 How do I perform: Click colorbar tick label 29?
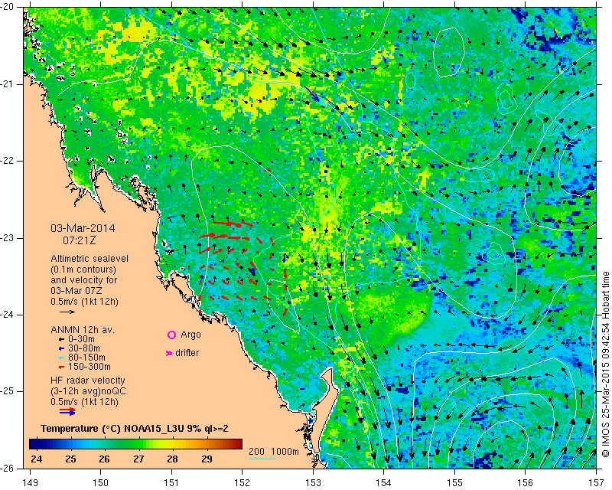(207, 459)
